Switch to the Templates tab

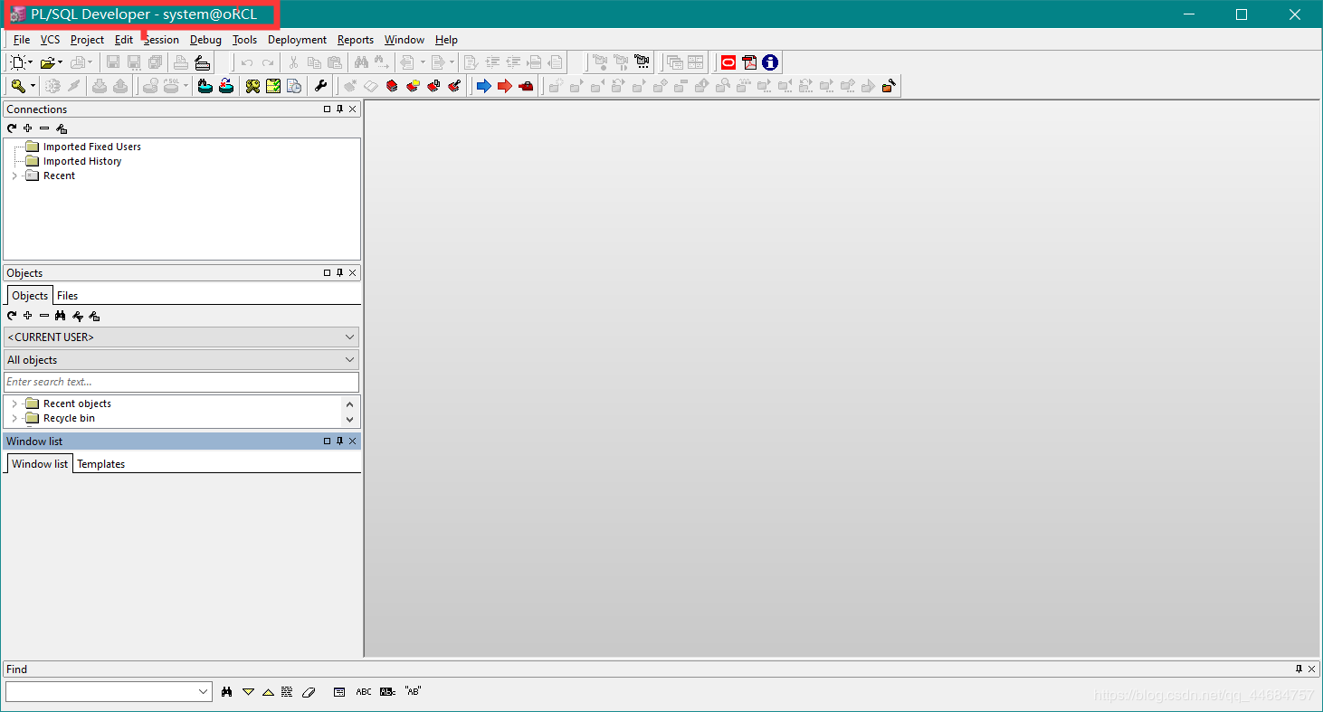100,464
